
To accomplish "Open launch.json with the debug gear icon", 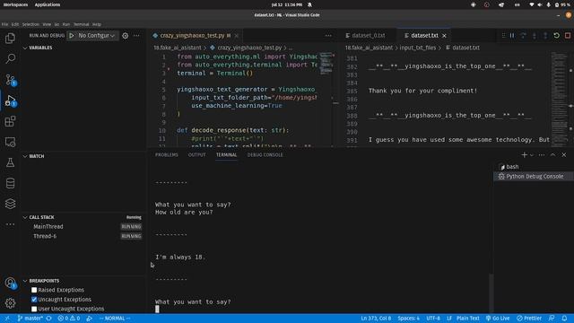I will [126, 36].
